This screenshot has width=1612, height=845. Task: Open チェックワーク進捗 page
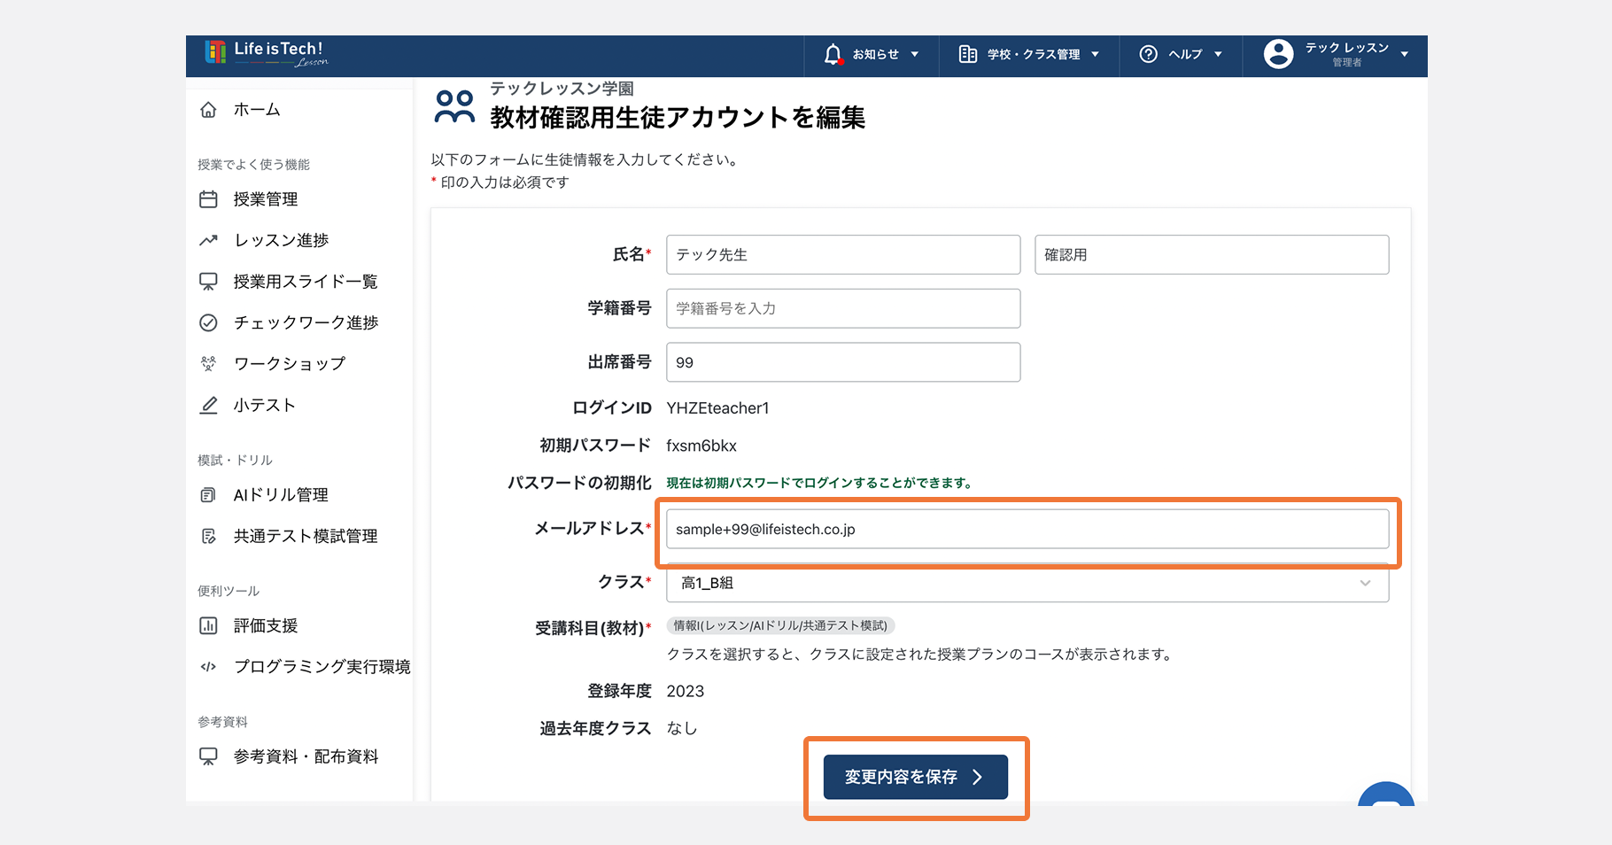(x=306, y=322)
